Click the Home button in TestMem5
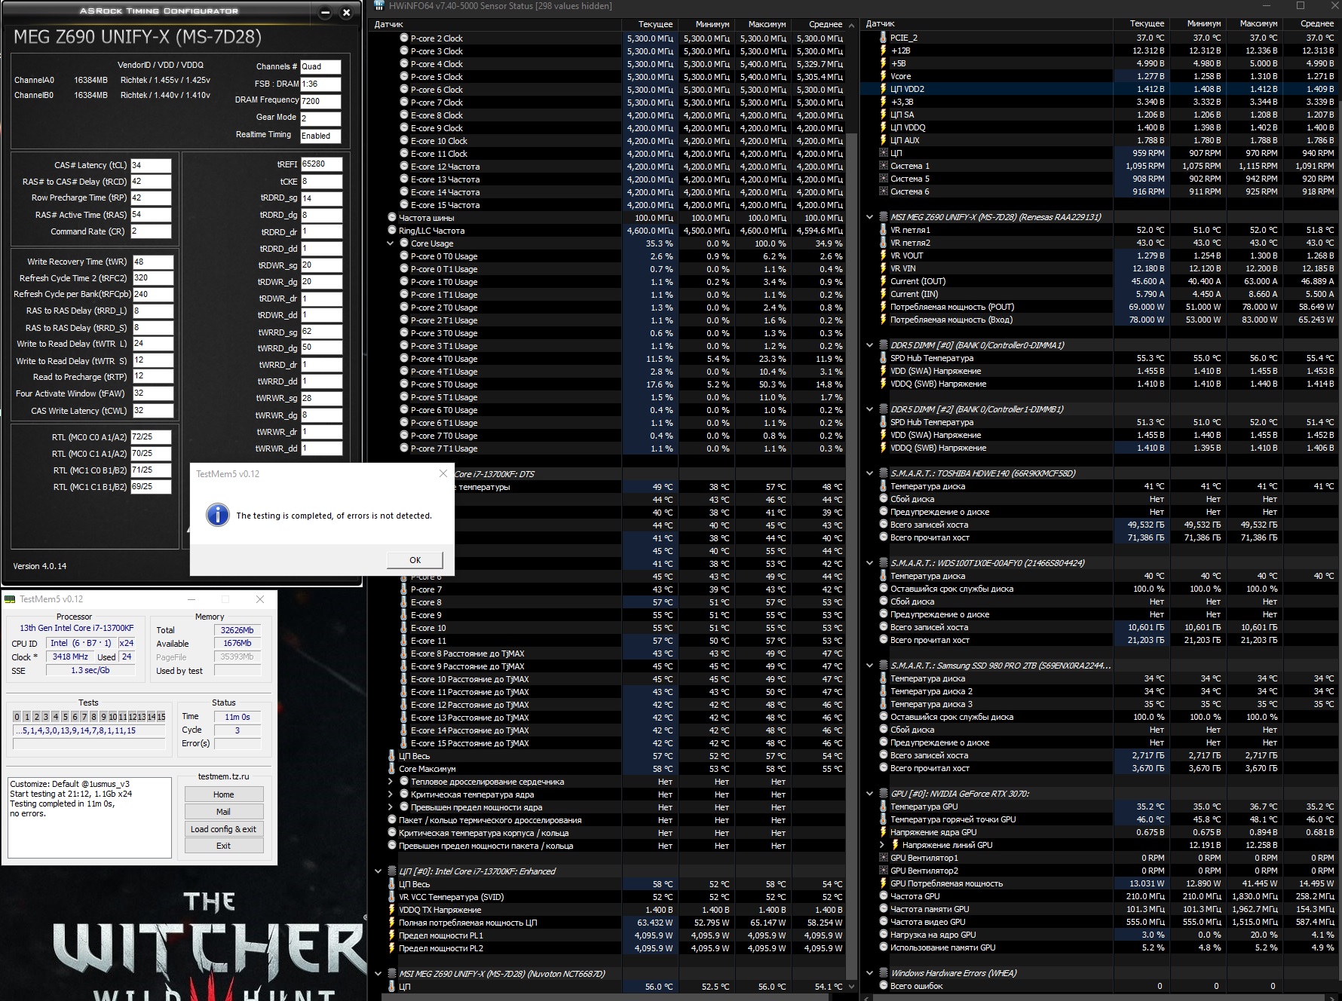Screen dimensions: 1342x1001 (224, 794)
